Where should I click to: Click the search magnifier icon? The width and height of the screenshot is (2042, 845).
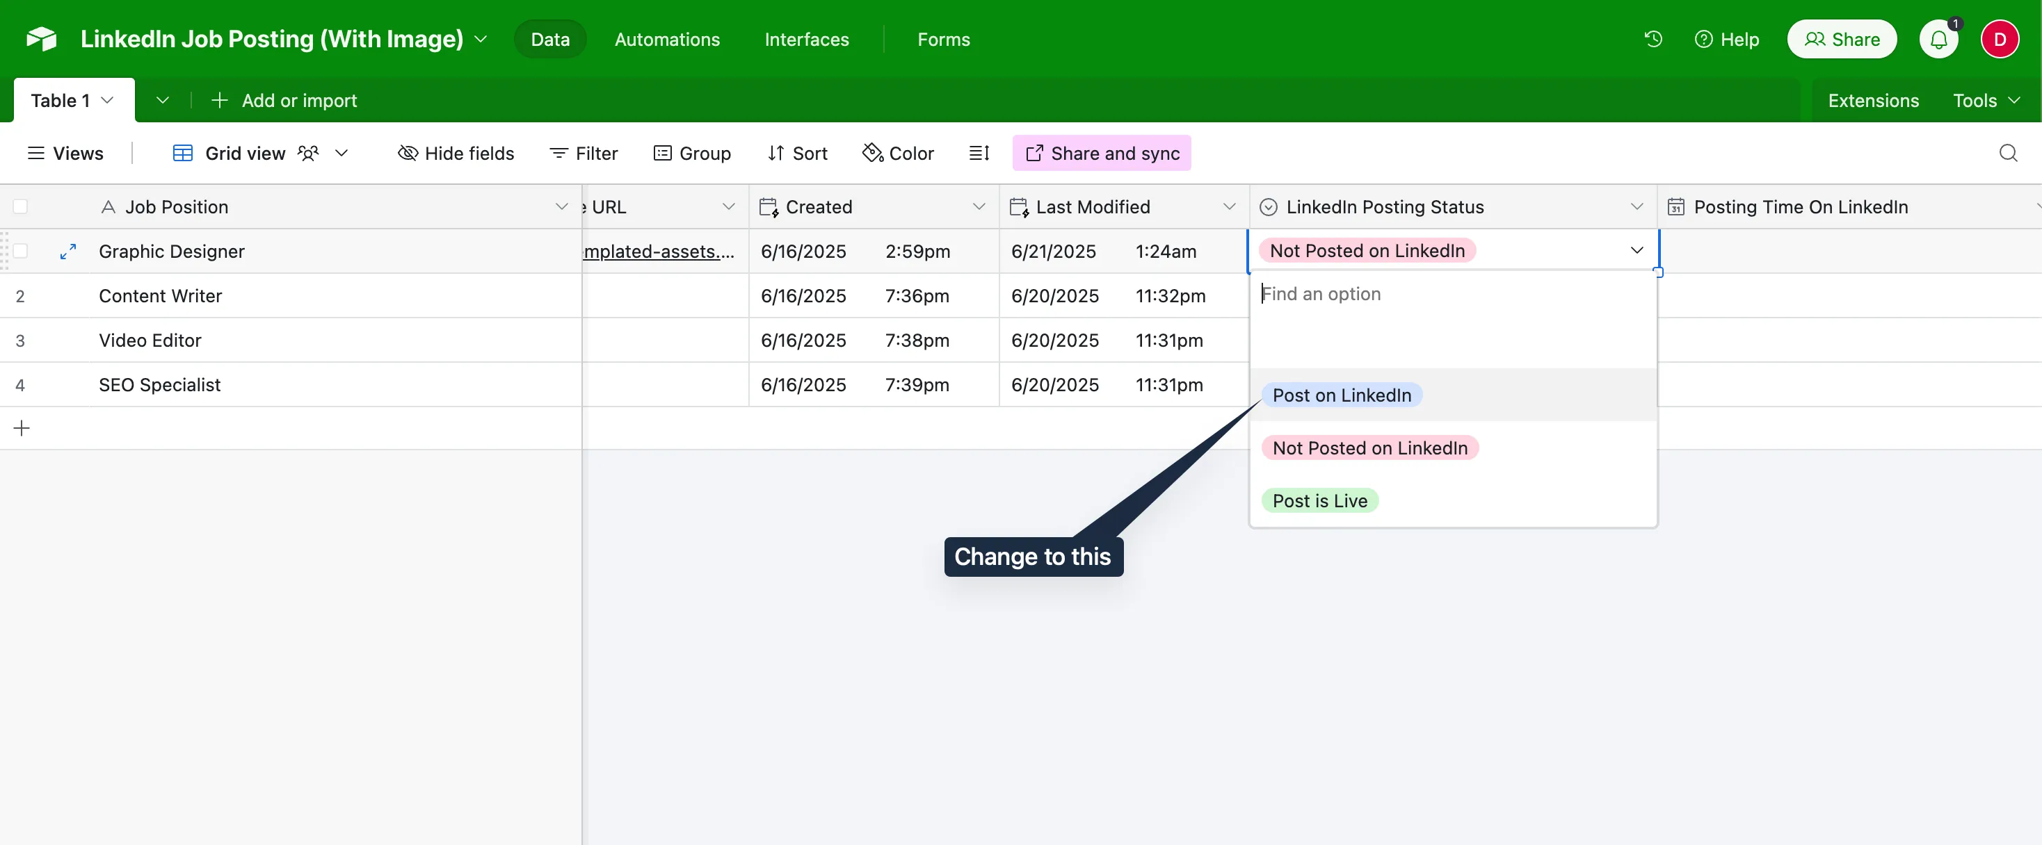(2007, 153)
